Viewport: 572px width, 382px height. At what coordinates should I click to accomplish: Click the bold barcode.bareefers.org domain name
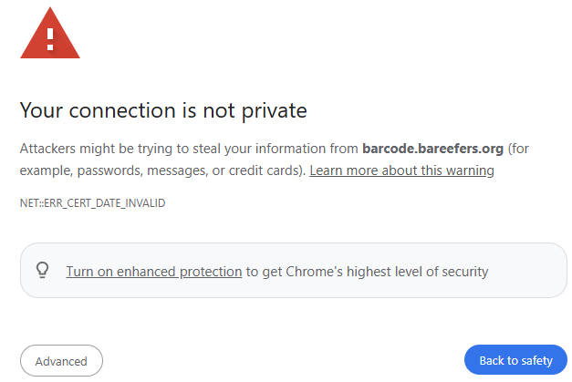[432, 149]
